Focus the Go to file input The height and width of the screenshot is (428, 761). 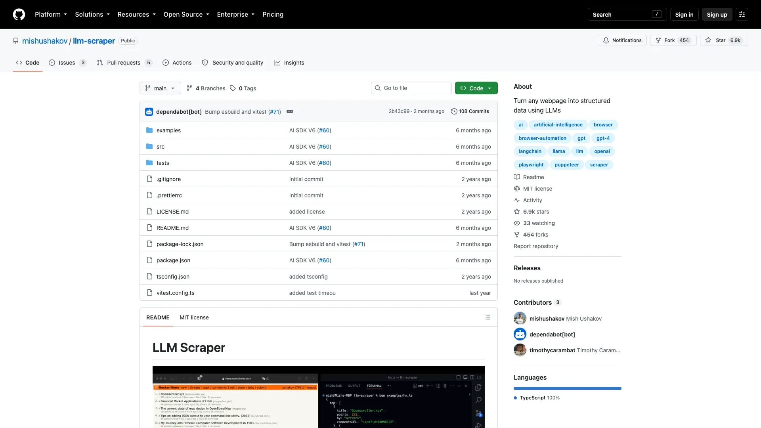tap(411, 88)
